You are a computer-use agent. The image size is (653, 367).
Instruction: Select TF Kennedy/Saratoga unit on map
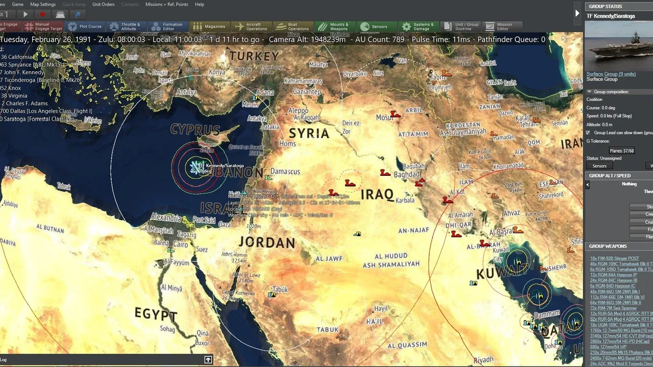tap(194, 166)
